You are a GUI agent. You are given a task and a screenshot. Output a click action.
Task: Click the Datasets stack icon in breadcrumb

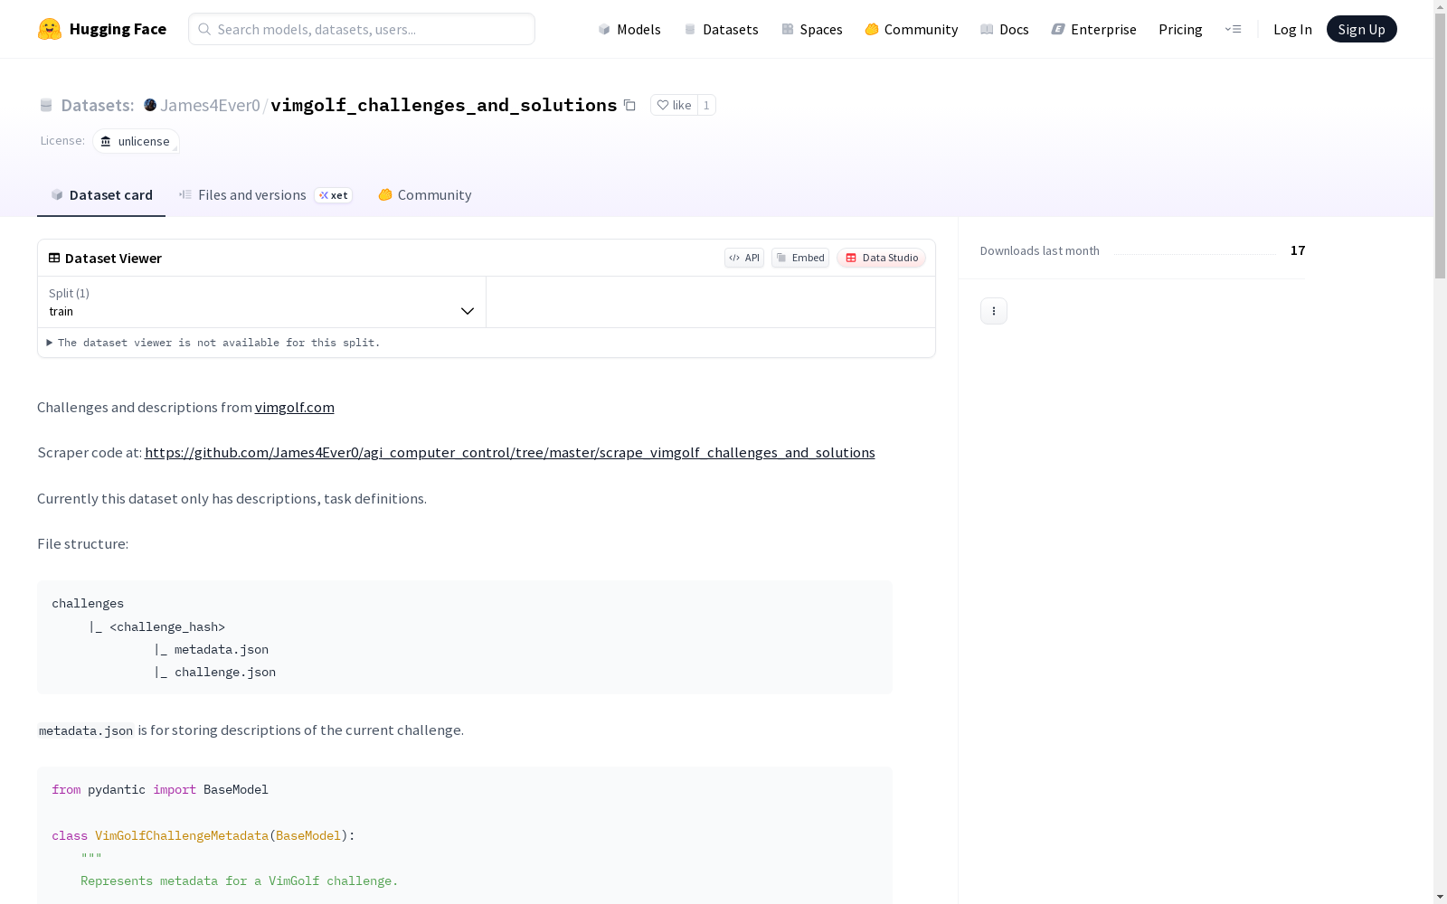(46, 105)
